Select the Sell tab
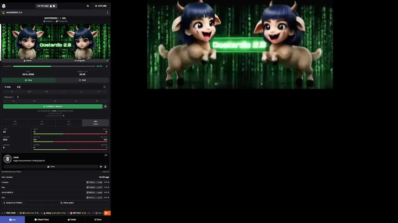The width and height of the screenshot is (398, 223). [x=82, y=80]
